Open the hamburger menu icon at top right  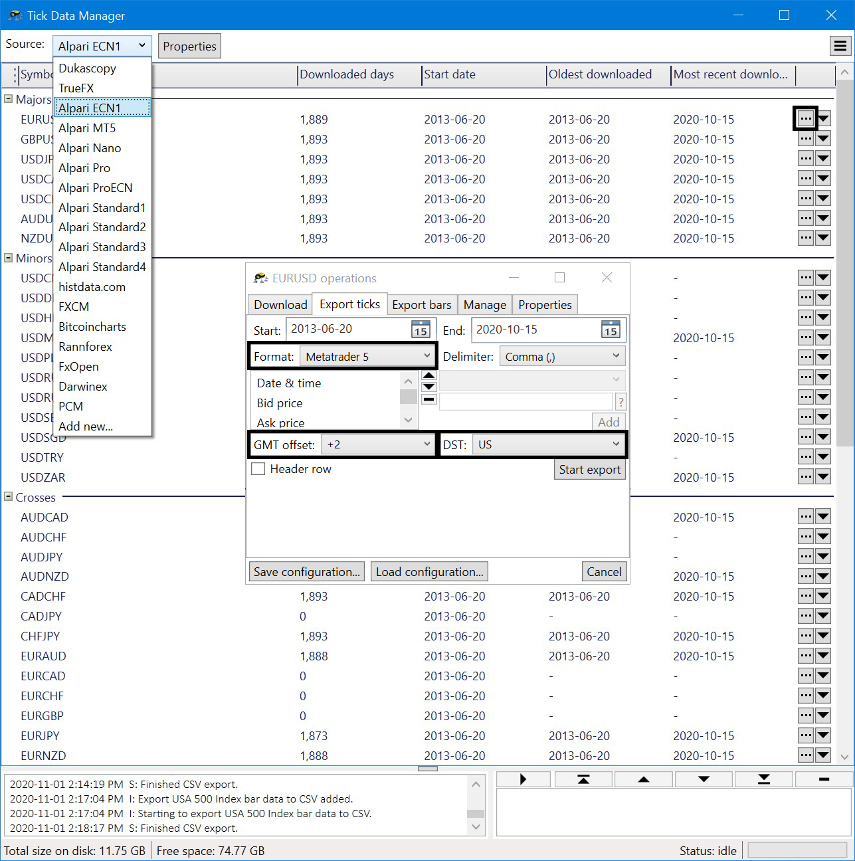[840, 46]
